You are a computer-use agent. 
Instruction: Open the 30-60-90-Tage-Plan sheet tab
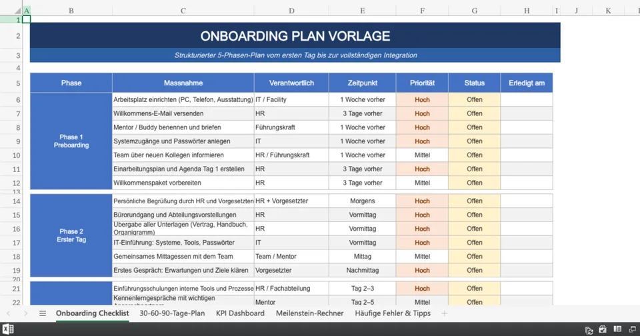172,313
